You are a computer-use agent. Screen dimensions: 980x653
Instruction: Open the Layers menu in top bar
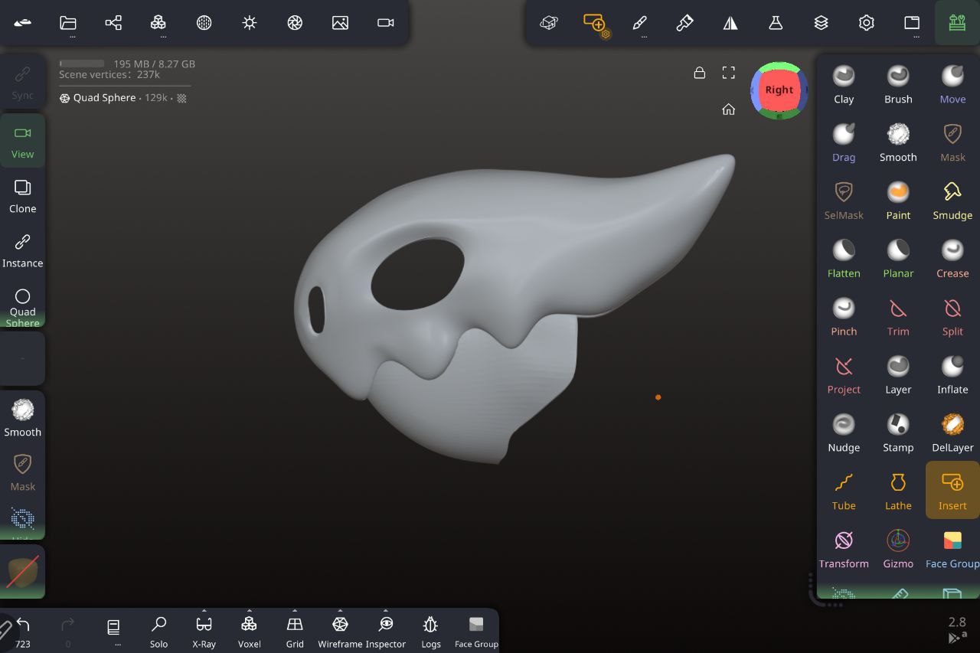(x=821, y=23)
